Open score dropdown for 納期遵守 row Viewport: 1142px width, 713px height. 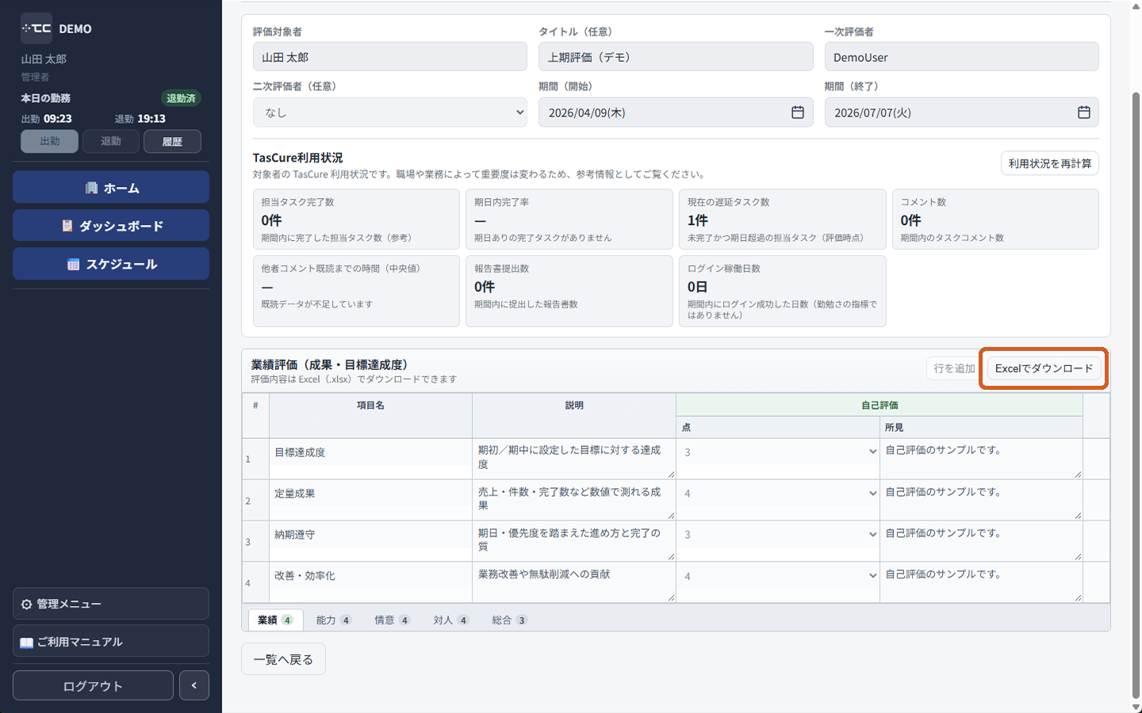tap(778, 534)
